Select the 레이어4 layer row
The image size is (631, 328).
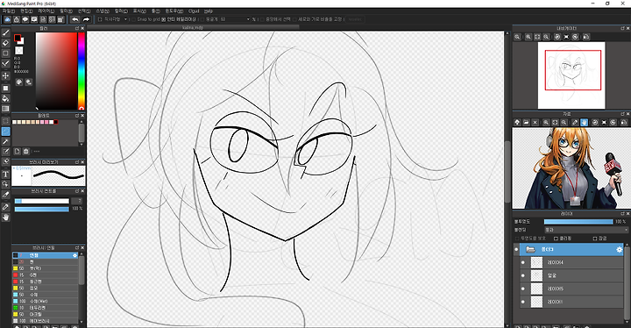(x=571, y=263)
